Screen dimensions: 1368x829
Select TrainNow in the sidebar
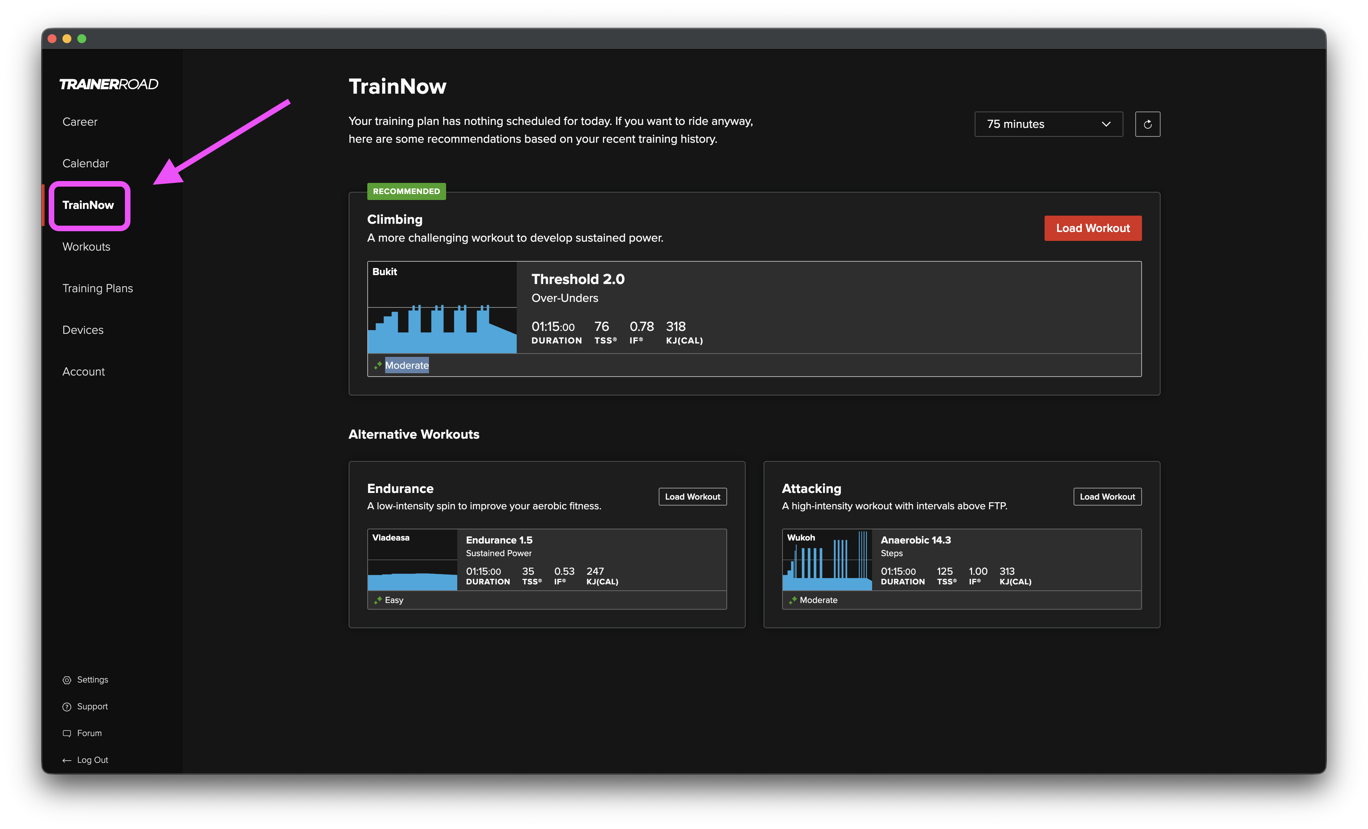tap(88, 205)
